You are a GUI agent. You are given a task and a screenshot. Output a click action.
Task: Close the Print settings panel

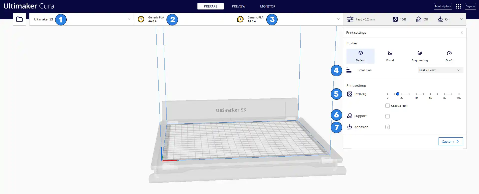coord(462,33)
